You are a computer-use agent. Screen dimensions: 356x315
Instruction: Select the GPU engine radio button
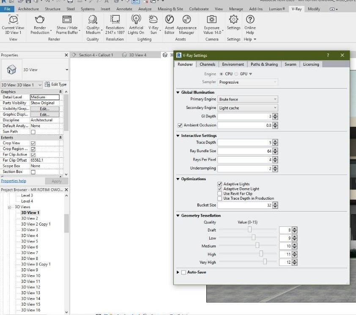coord(236,74)
